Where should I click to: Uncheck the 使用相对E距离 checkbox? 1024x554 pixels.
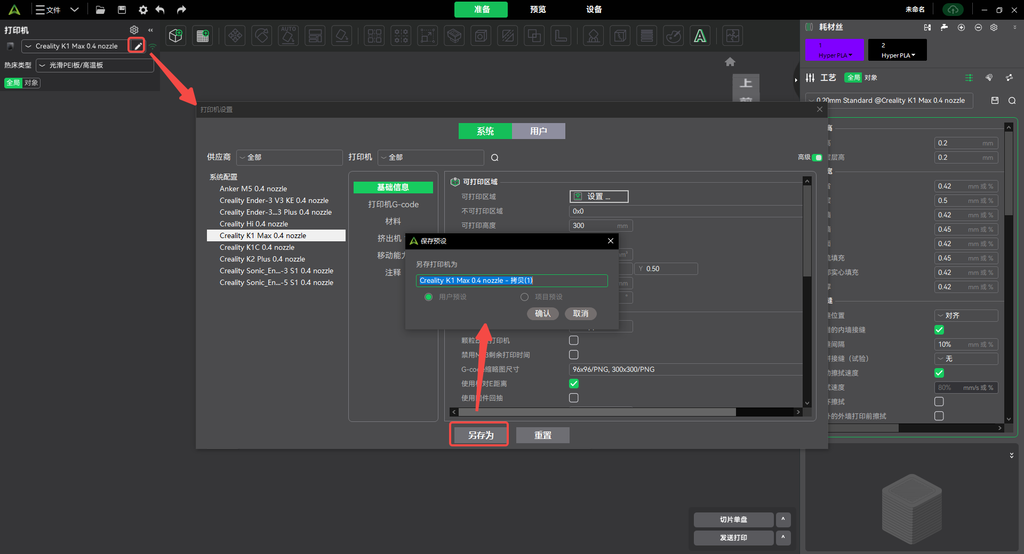[x=574, y=383]
